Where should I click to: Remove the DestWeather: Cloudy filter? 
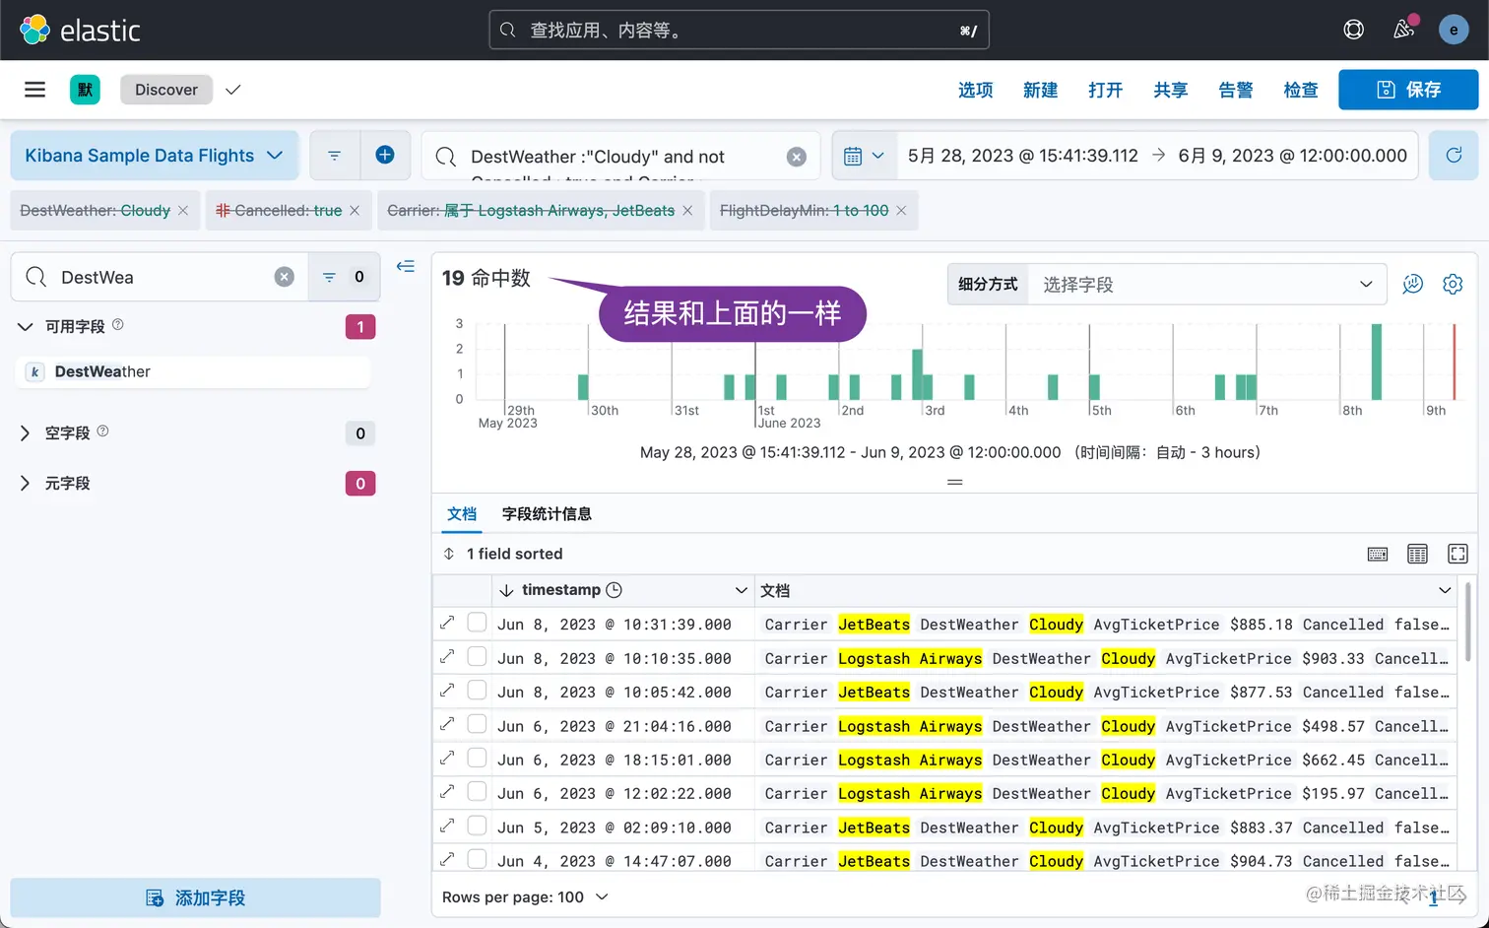183,211
